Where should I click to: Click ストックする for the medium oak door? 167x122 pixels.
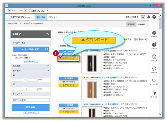tap(68, 82)
